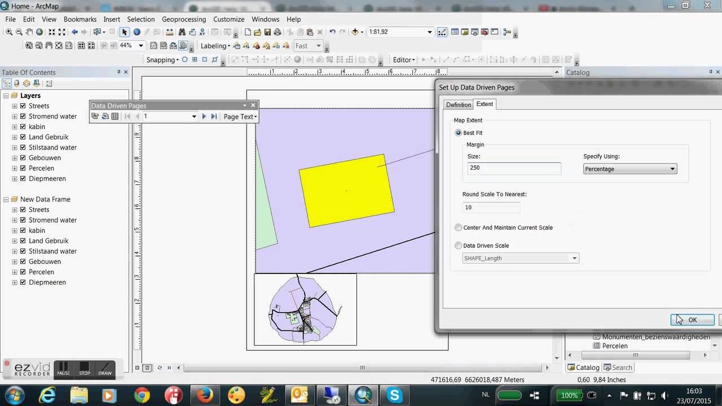Click the Margin Size input field
This screenshot has width=722, height=406.
coord(514,168)
